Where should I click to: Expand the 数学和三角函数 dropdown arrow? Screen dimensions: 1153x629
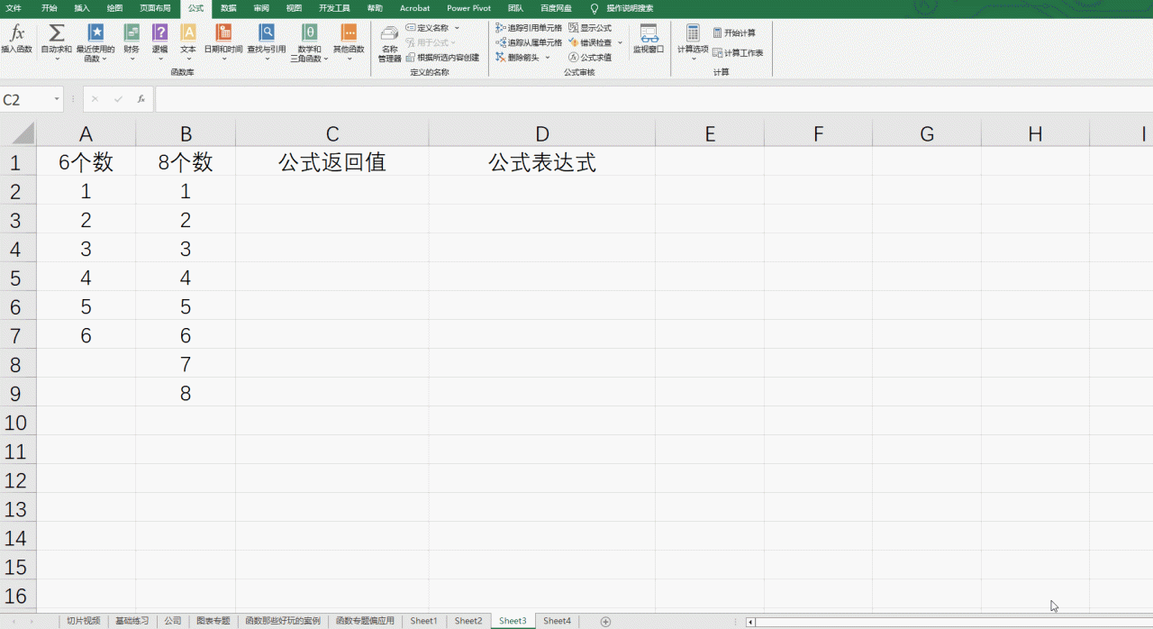pyautogui.click(x=324, y=59)
